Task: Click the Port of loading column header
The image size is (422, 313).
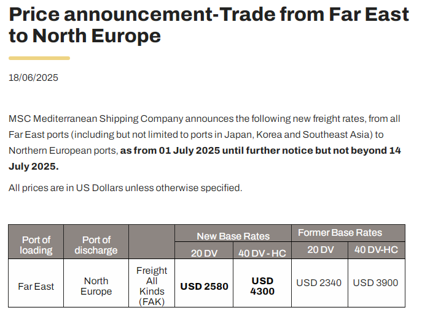Action: point(36,244)
